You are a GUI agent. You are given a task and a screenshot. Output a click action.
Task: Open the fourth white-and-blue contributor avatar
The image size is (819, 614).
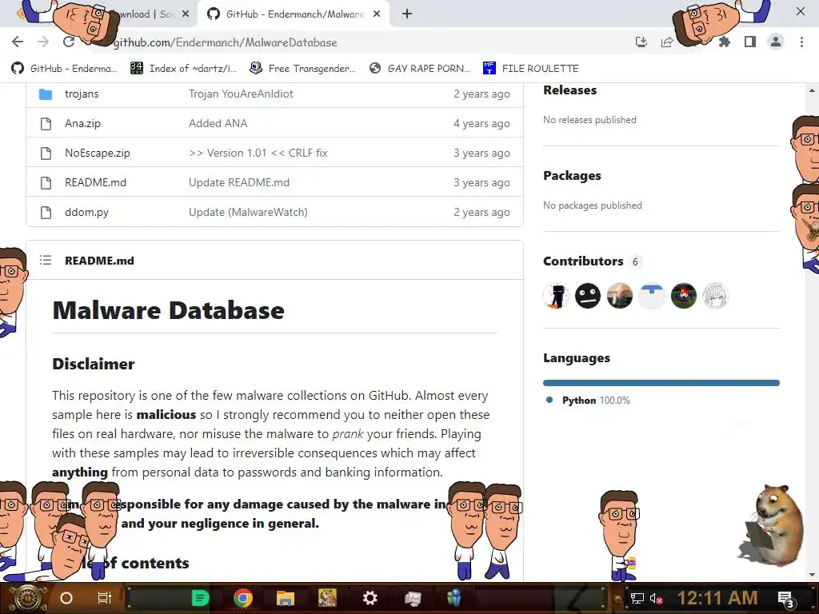651,296
